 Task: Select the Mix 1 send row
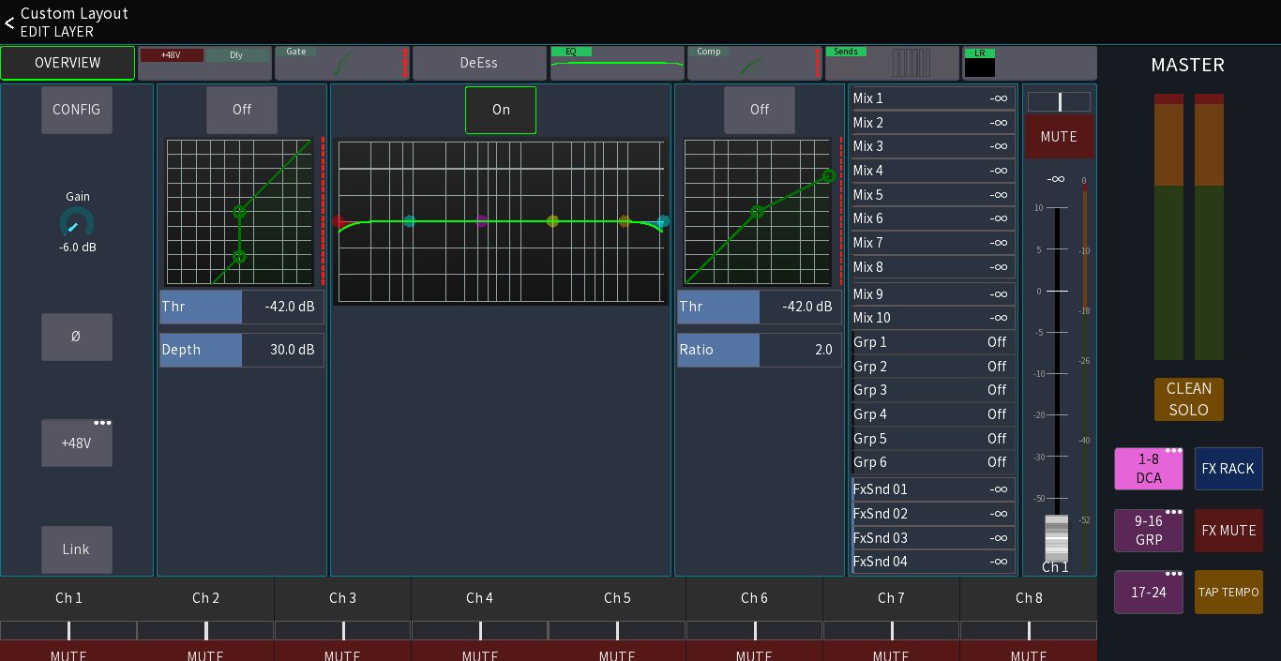click(x=932, y=98)
